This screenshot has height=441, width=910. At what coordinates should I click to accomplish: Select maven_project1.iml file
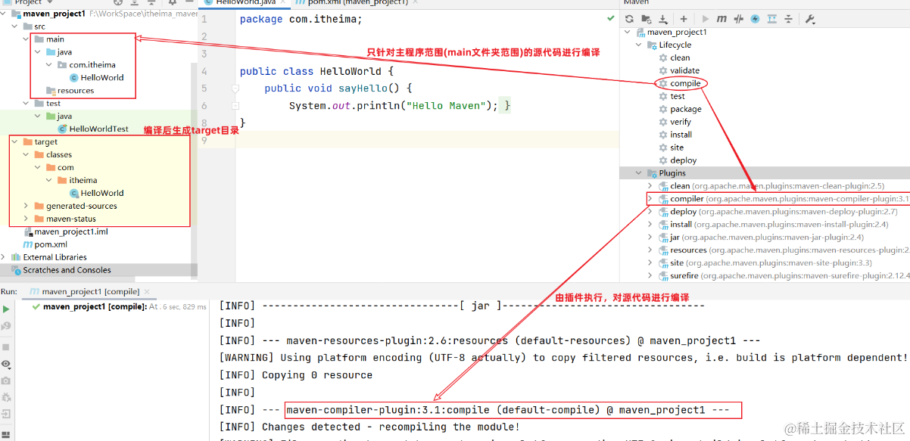pyautogui.click(x=66, y=232)
